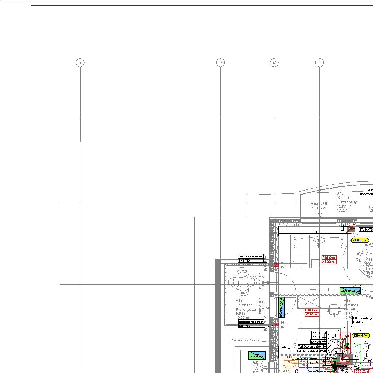
Task: Click the 54 dimension value
Action: (284, 347)
